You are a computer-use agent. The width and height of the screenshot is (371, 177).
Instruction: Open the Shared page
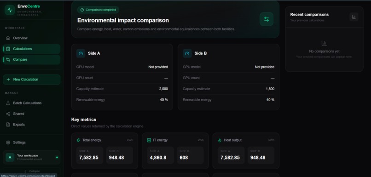click(x=32, y=114)
